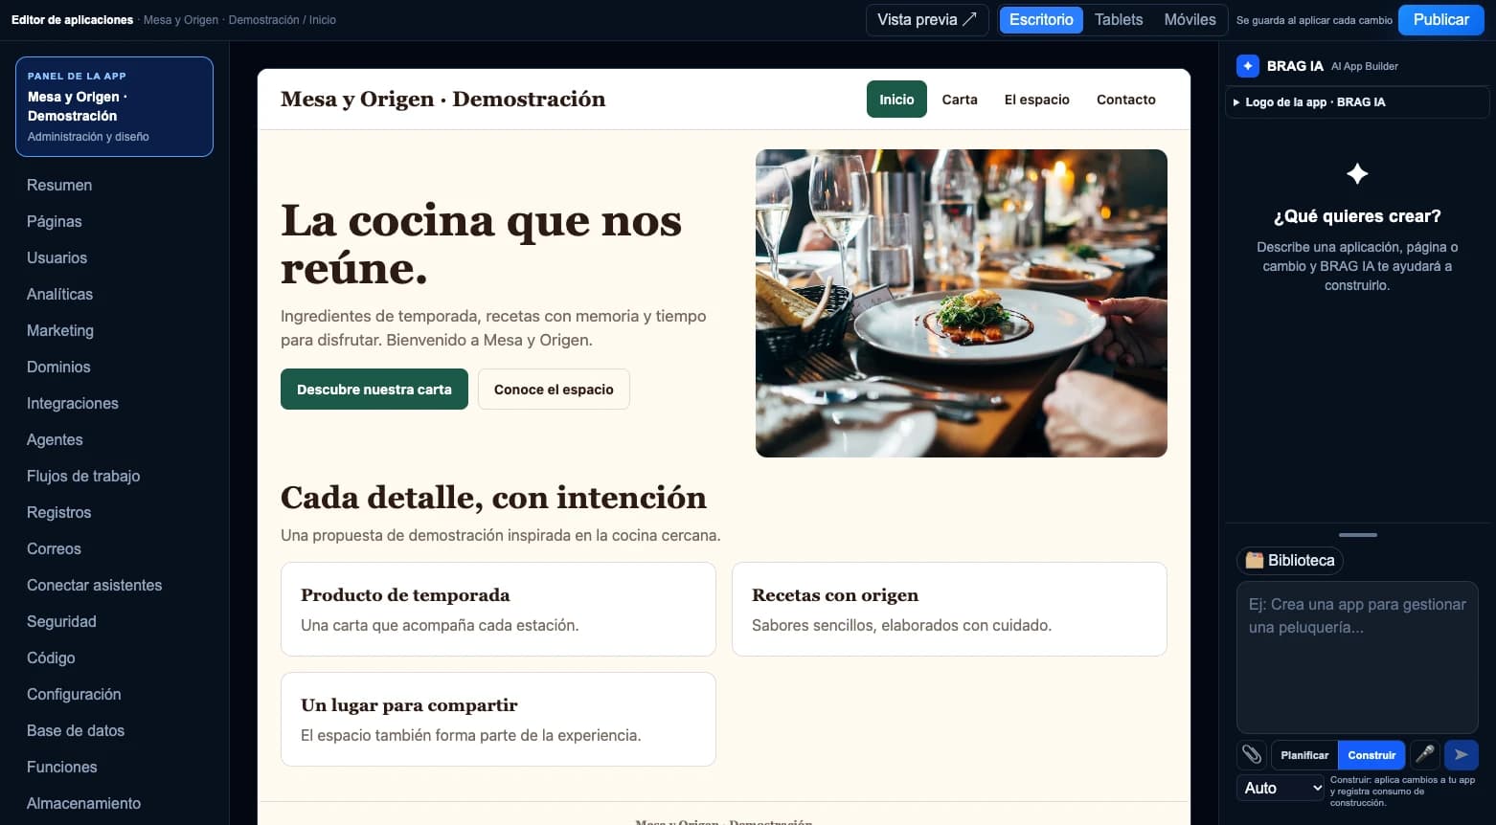Open Dominios section

click(x=58, y=368)
